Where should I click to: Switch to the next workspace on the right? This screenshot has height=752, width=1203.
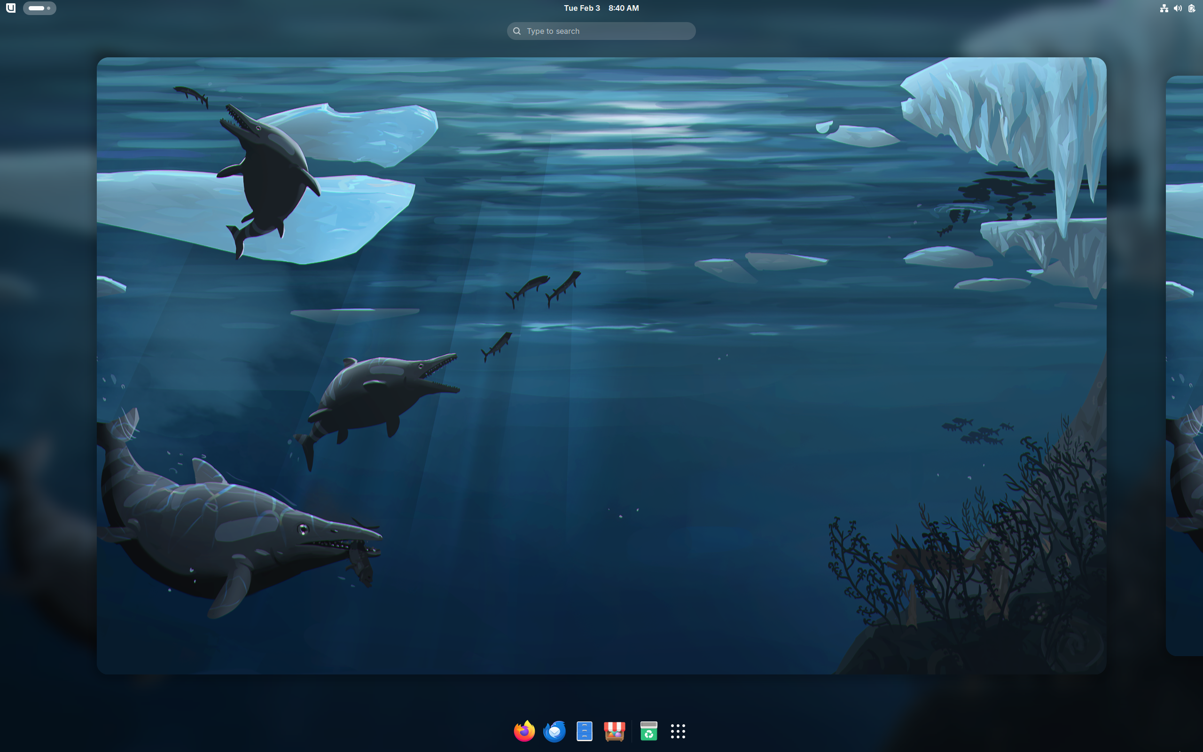[1185, 366]
